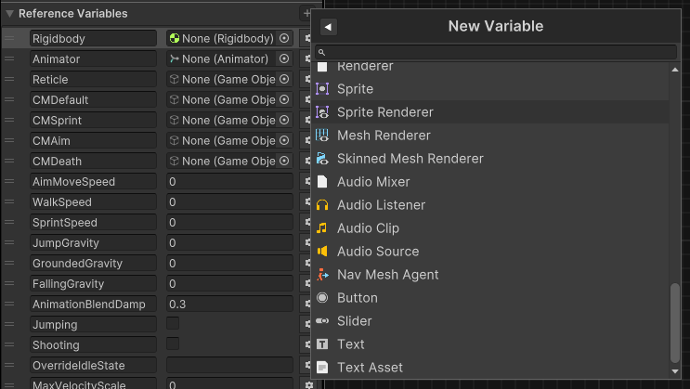The image size is (690, 389).
Task: Choose Slider in the variable list
Action: point(354,321)
